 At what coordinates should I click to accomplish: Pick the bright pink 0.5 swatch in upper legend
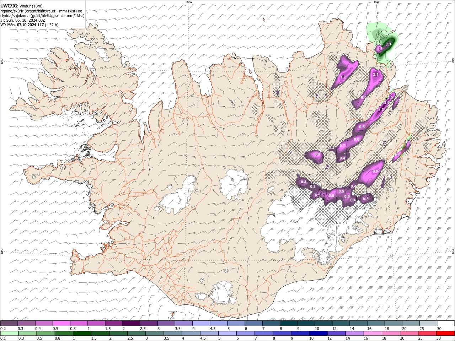[x=62, y=323]
